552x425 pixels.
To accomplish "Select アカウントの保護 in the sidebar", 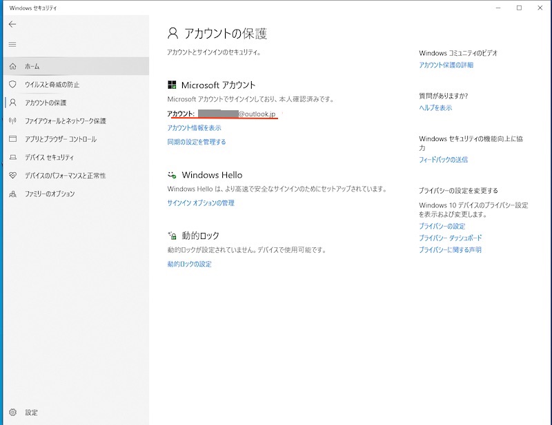I will pos(76,103).
